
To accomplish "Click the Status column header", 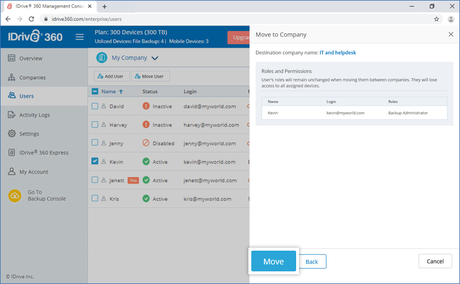I will tap(150, 91).
